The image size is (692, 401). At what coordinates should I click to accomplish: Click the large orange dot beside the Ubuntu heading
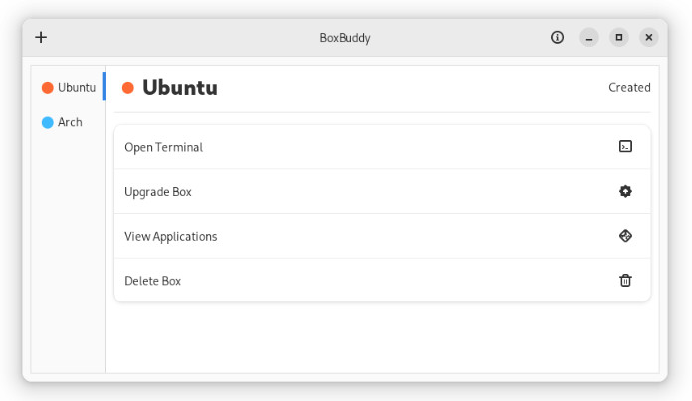(128, 88)
